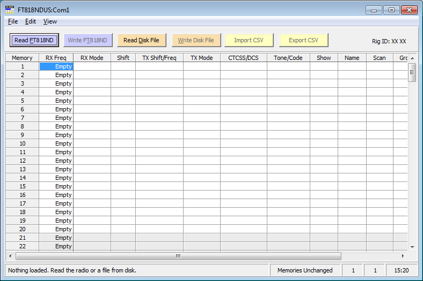Click the Show column header
The height and width of the screenshot is (281, 423).
click(324, 58)
